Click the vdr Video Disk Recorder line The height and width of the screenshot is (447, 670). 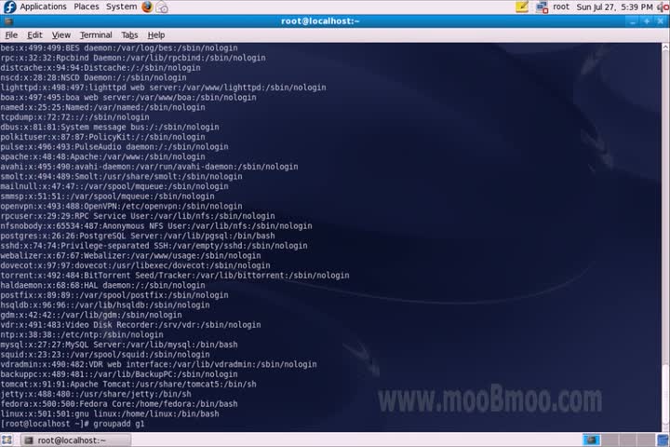[131, 325]
